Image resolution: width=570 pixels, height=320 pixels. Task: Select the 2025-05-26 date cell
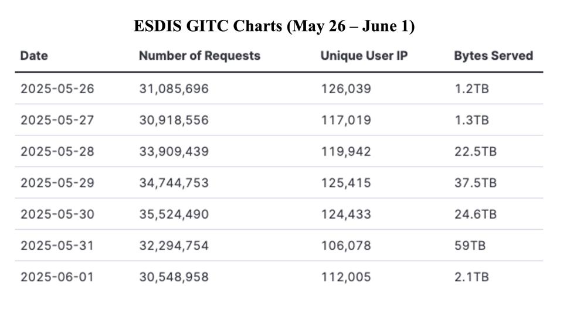point(57,88)
